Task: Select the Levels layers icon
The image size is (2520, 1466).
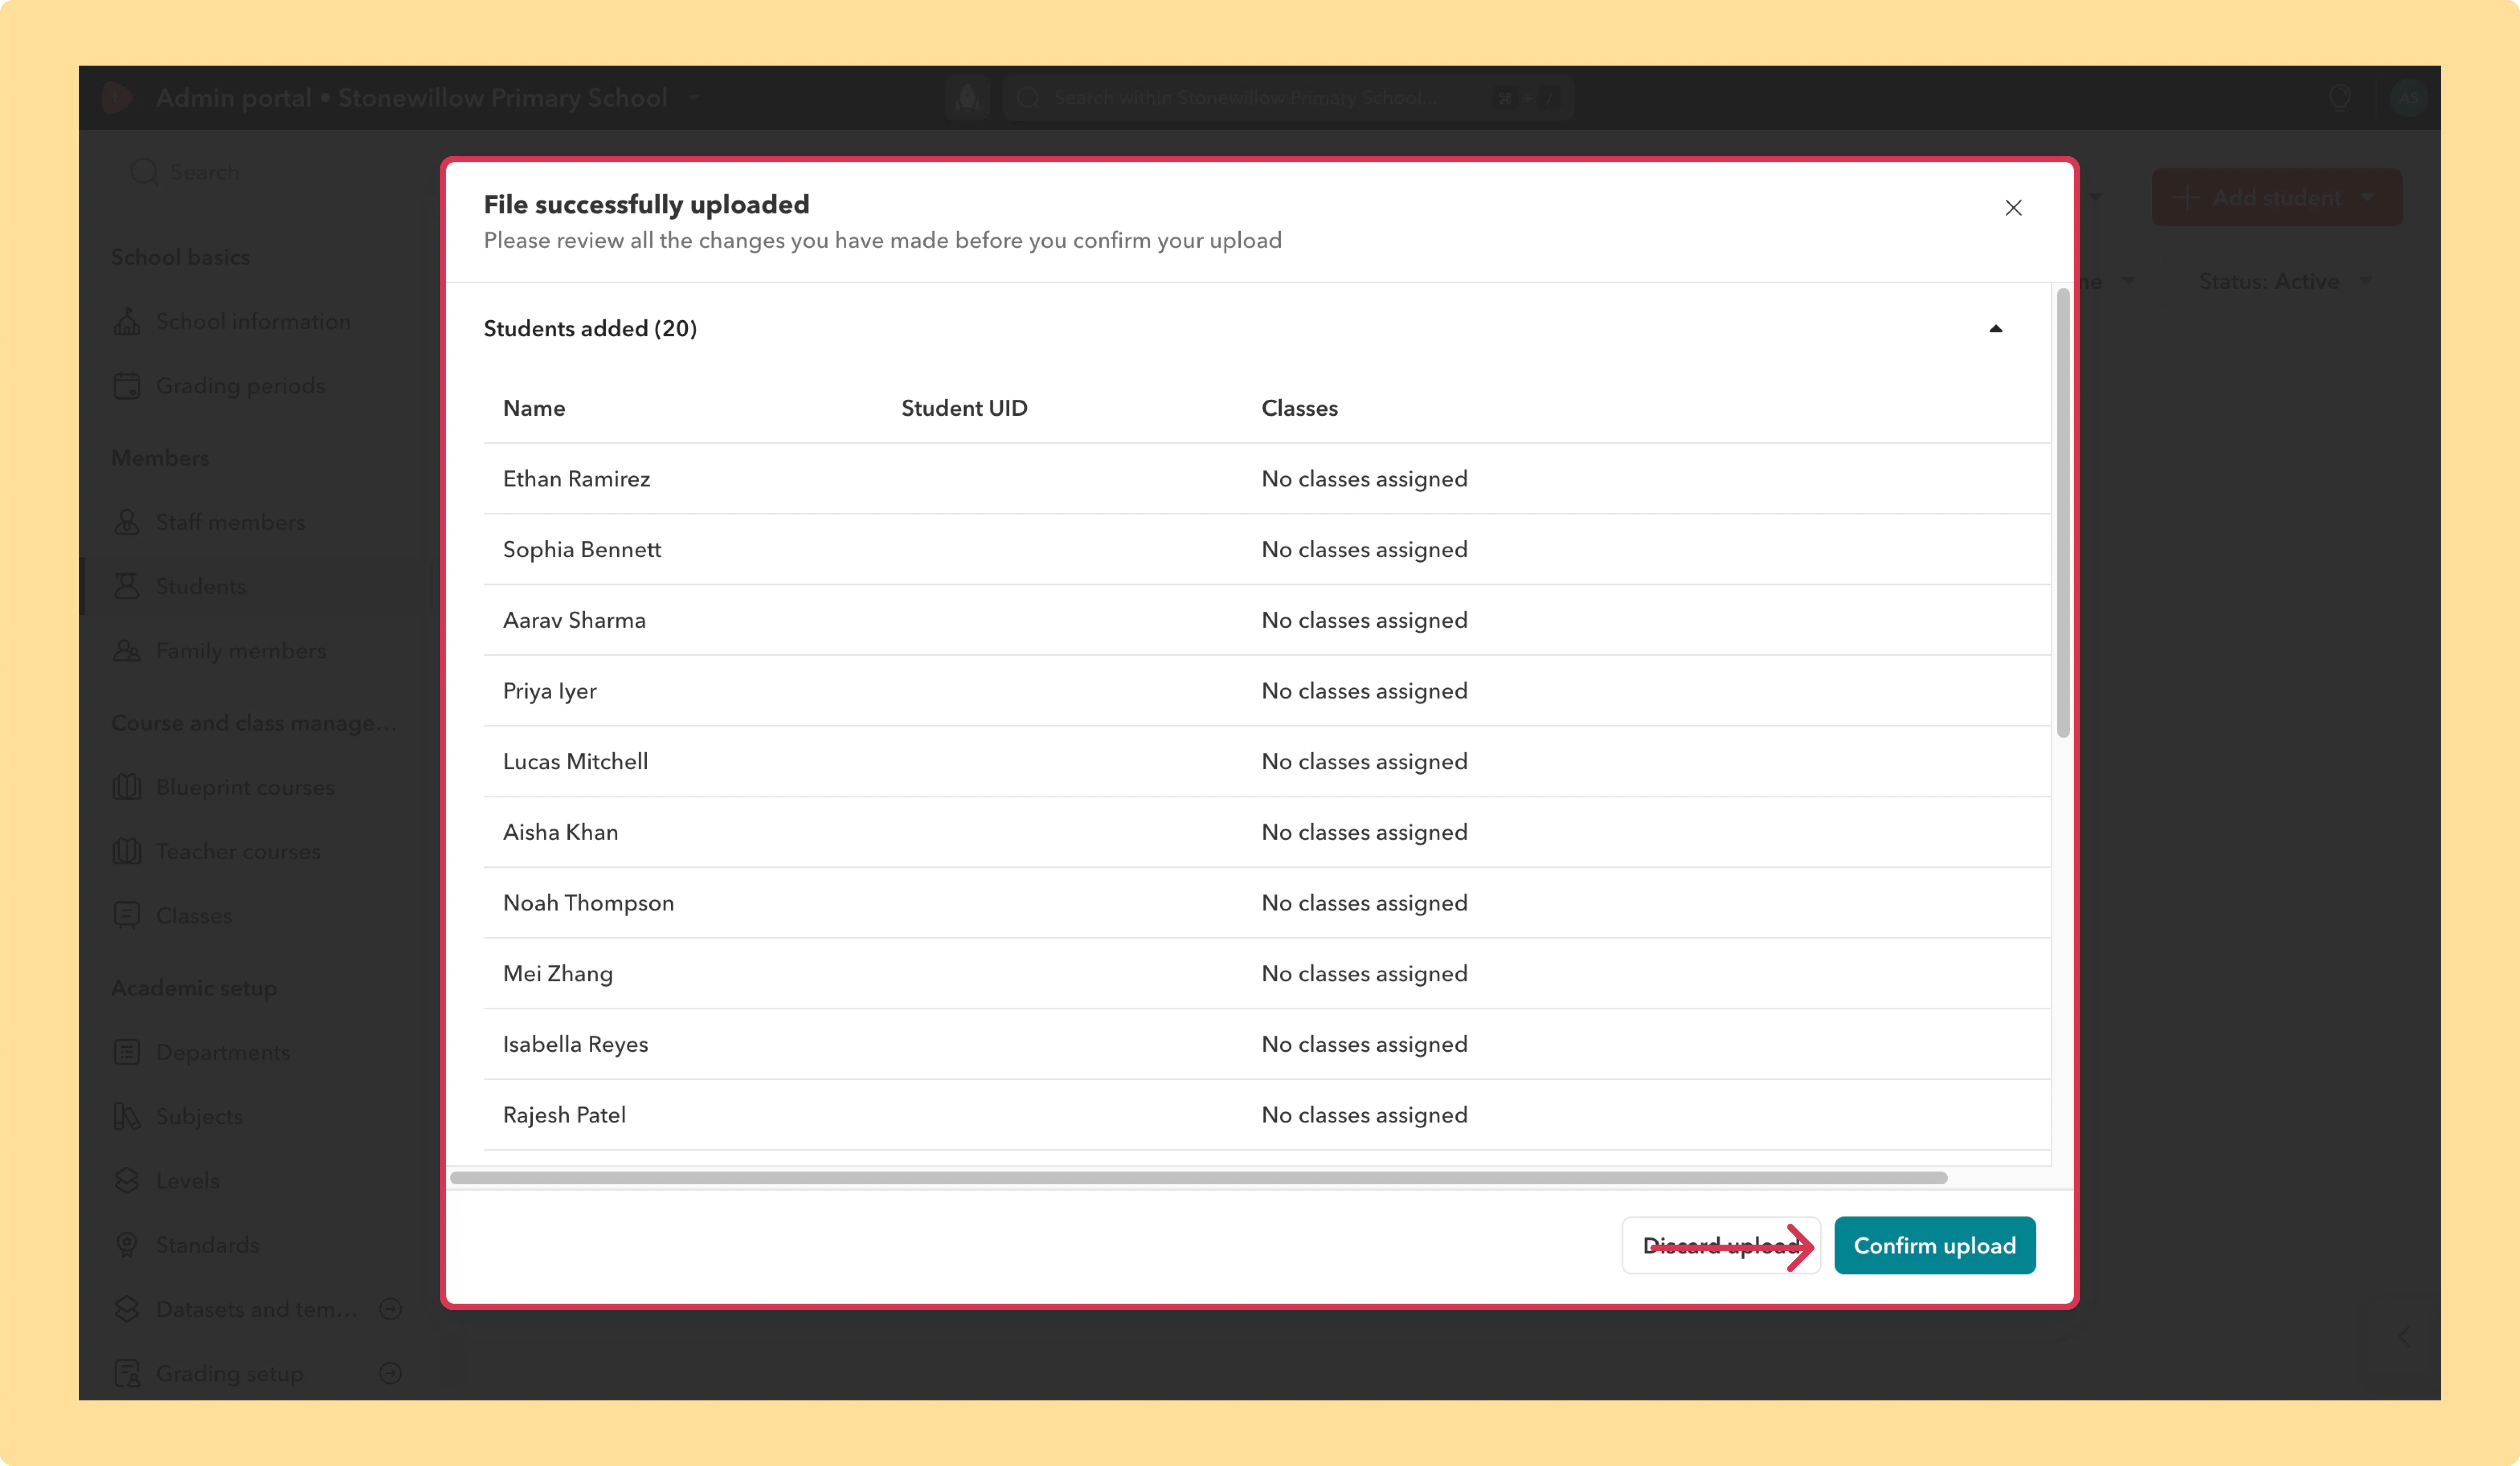Action: pos(127,1180)
